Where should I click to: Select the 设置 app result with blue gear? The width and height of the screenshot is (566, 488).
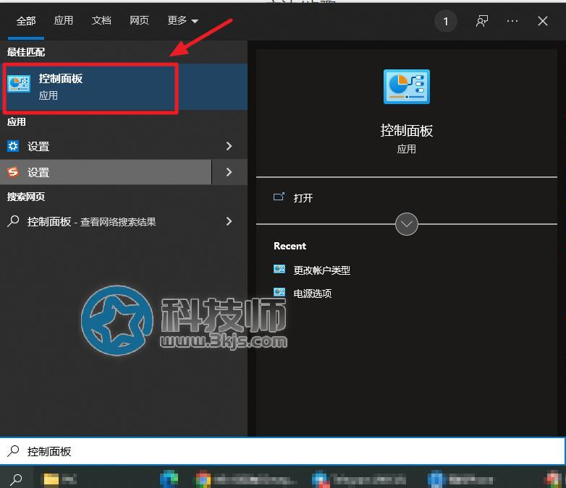click(x=106, y=146)
